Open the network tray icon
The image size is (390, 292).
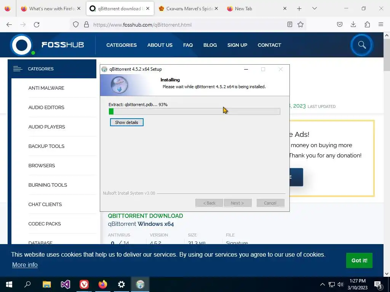pyautogui.click(x=332, y=284)
